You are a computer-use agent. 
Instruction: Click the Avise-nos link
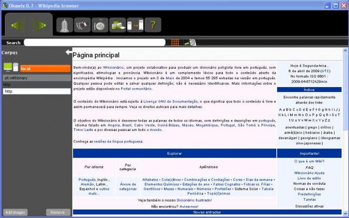click(x=189, y=207)
